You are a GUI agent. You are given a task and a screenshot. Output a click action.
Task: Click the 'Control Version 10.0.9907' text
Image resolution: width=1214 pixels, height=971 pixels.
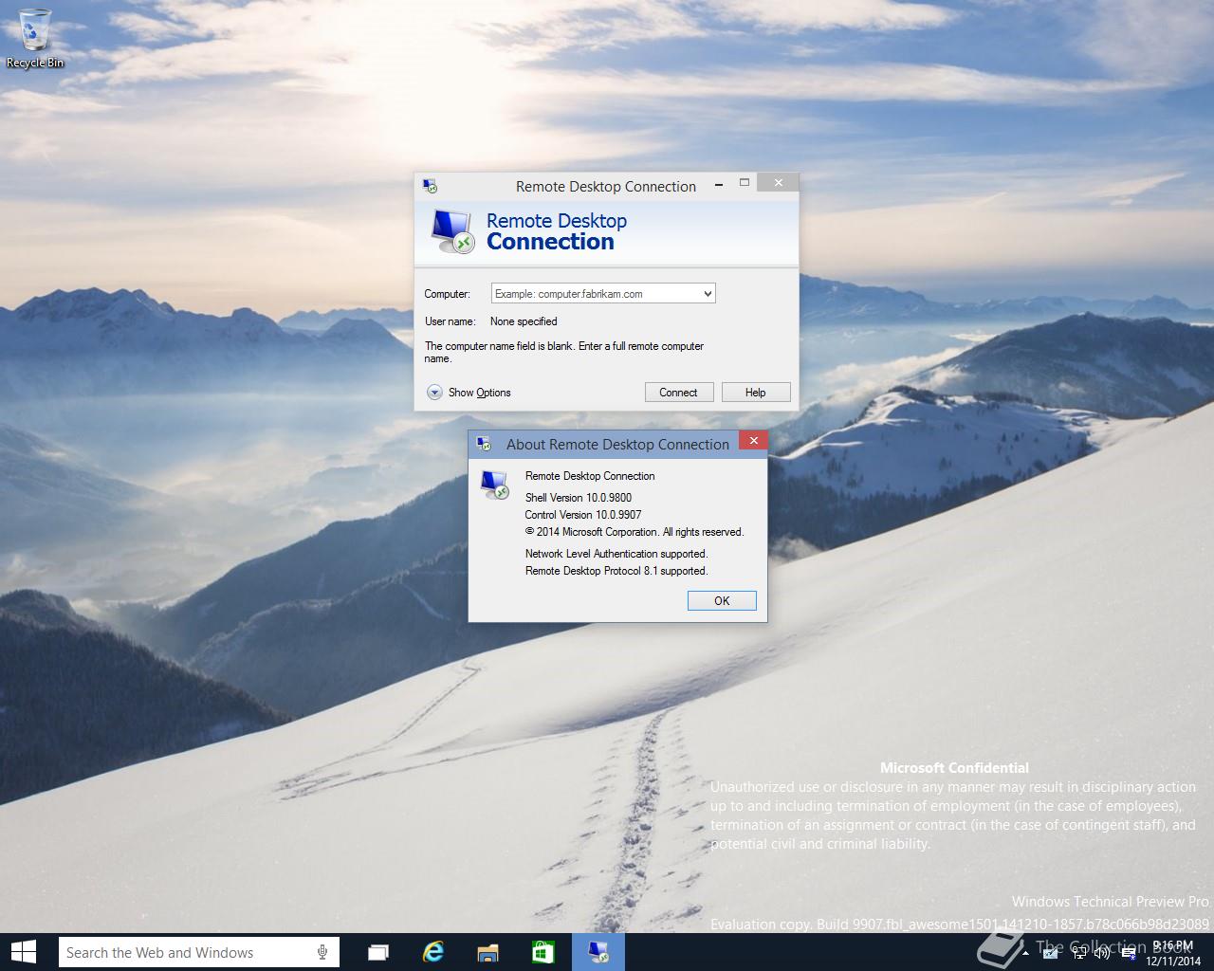[583, 515]
